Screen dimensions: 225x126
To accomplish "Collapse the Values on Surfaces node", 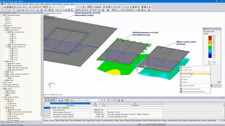I will click(2, 97).
